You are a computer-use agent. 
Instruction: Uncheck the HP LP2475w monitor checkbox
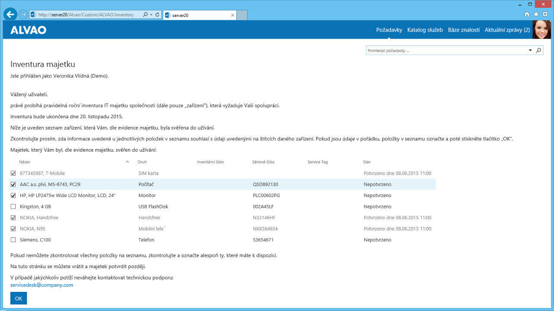coord(13,195)
